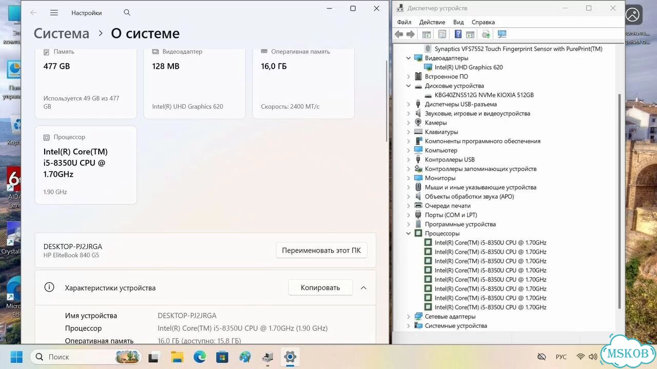Select Программные устройства category
Viewport: 657px width, 369px height.
[x=460, y=224]
